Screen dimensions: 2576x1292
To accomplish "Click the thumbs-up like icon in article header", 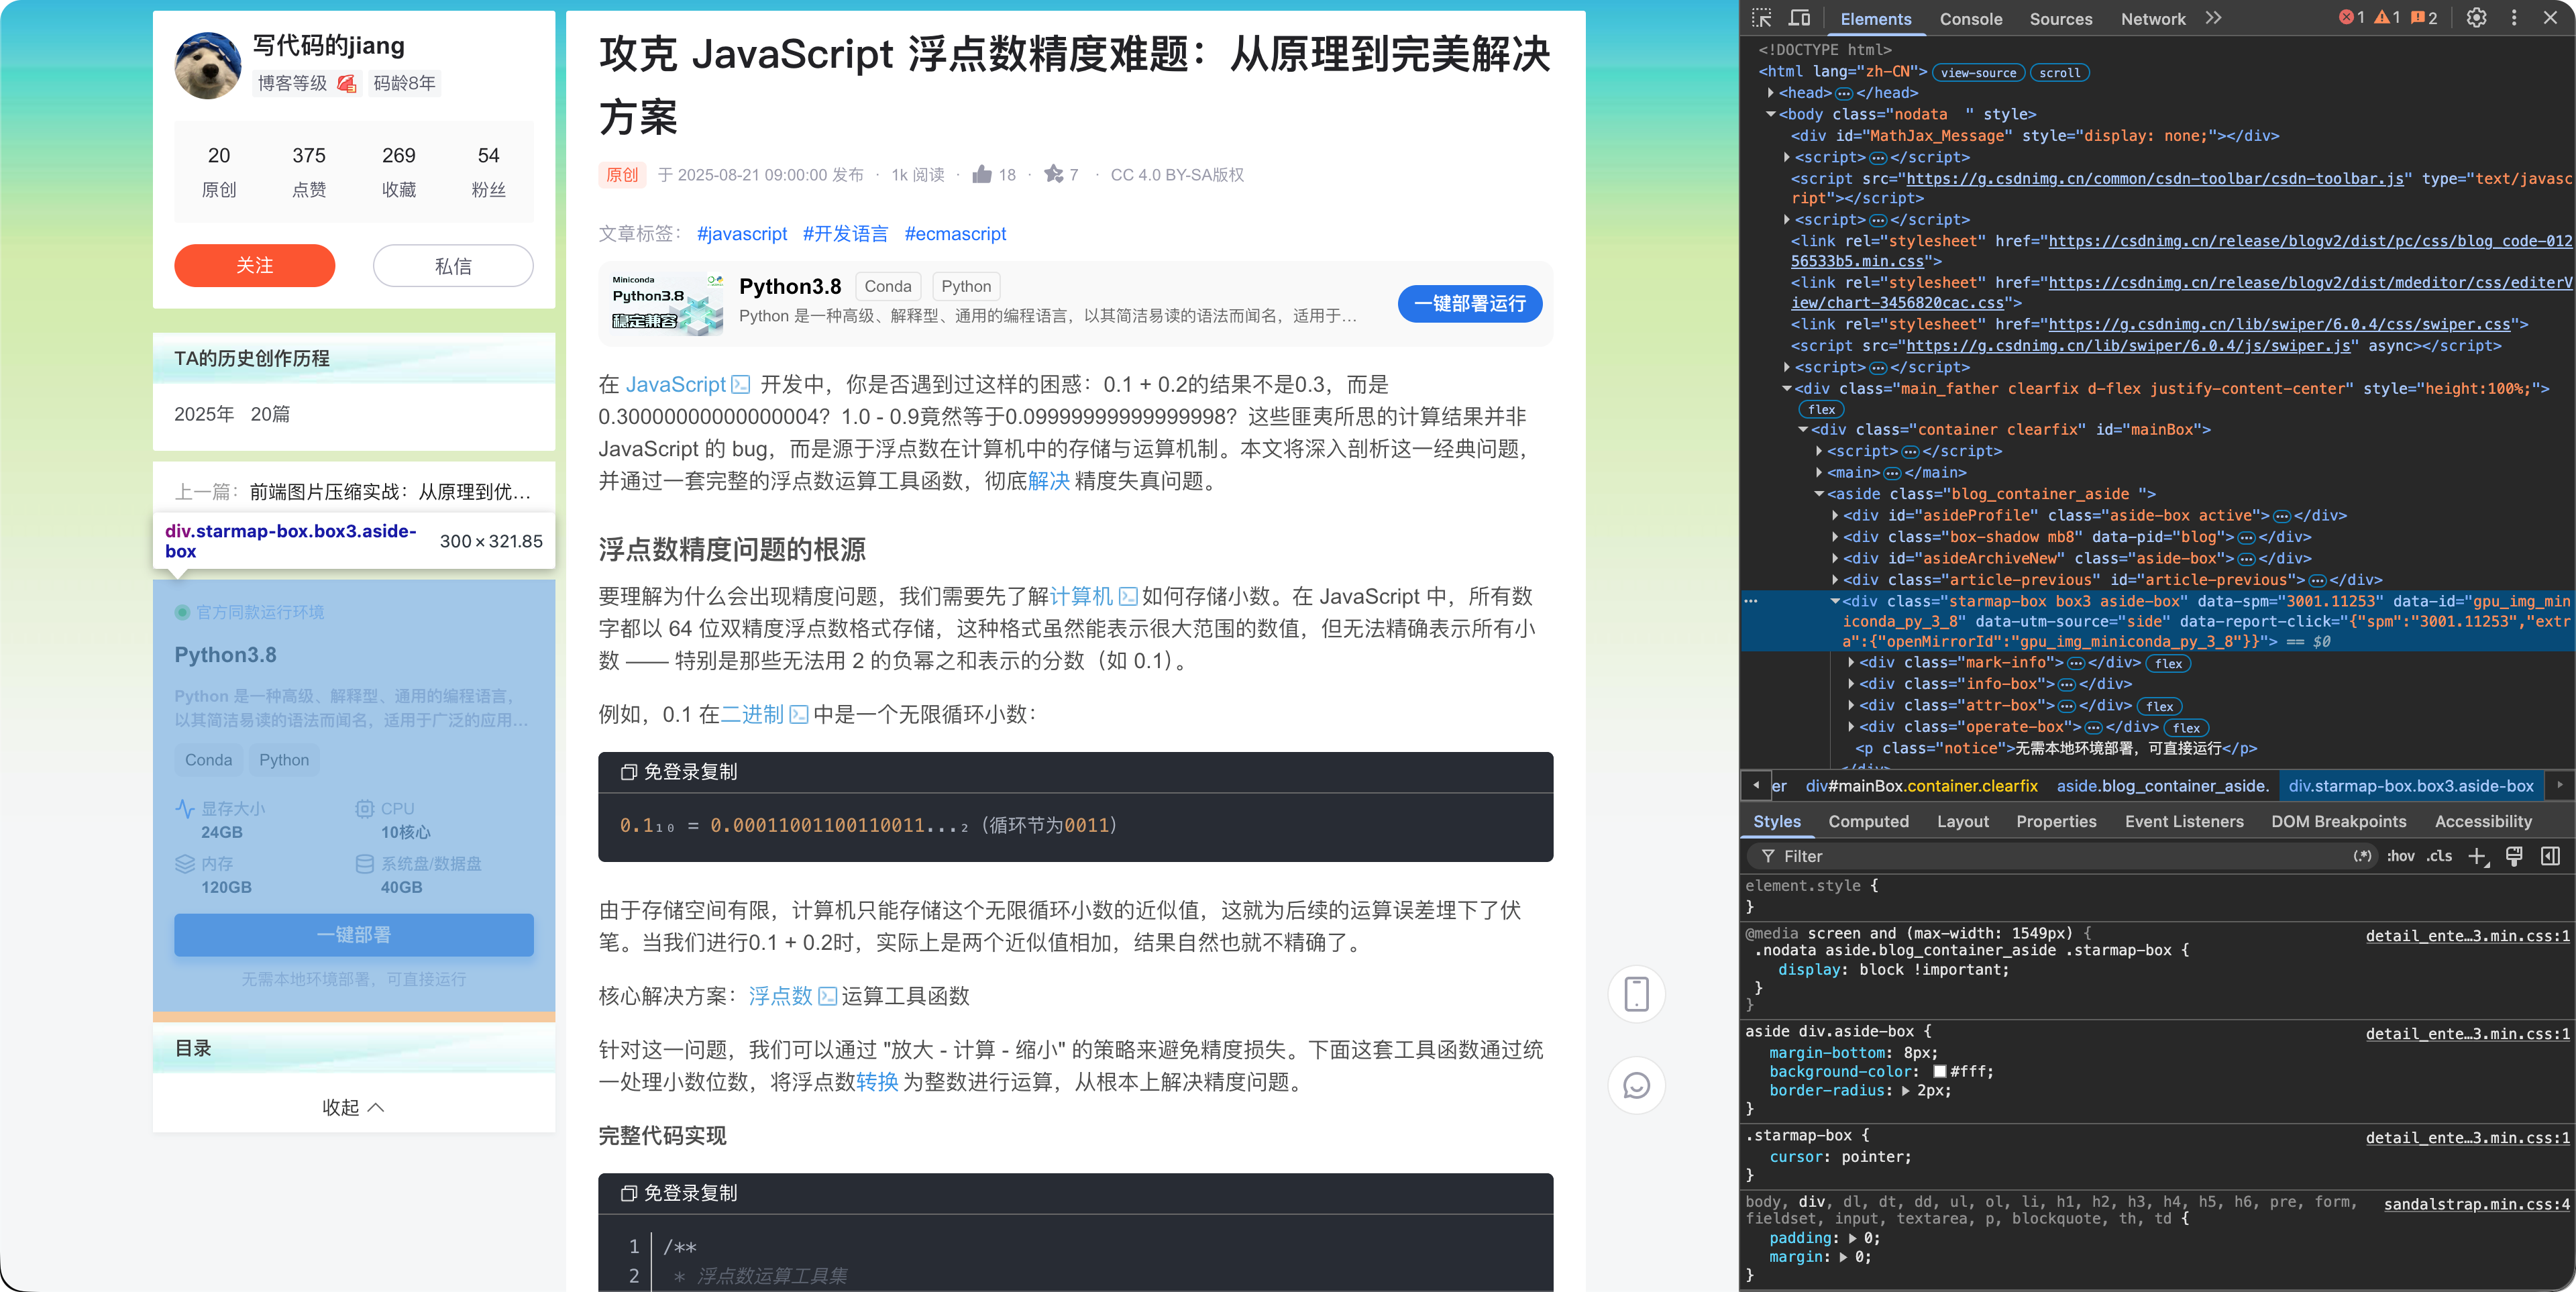I will [982, 174].
